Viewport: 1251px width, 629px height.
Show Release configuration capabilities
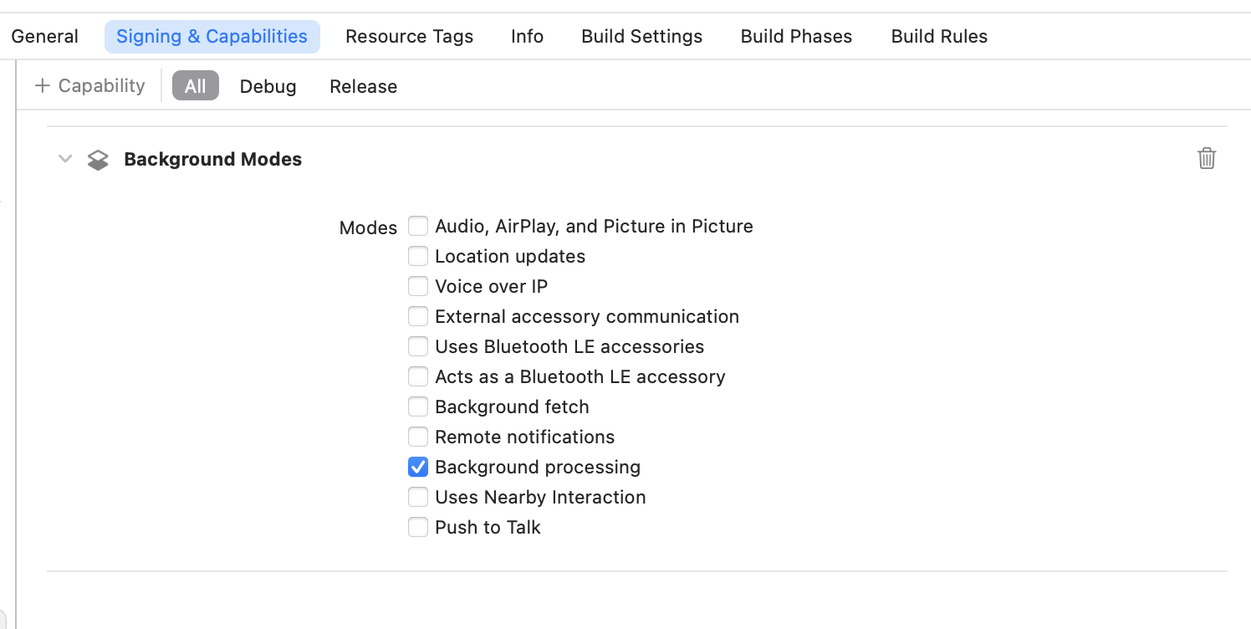coord(363,86)
